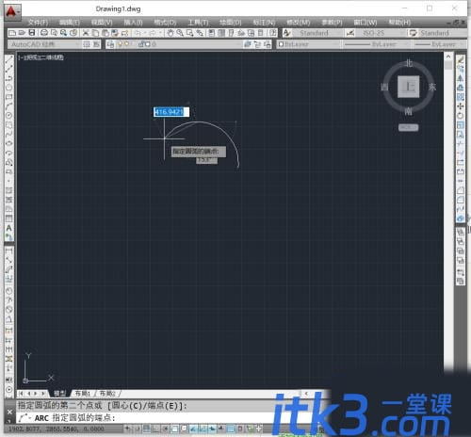Click the 416.9421 dynamic input field
This screenshot has width=471, height=437.
(171, 112)
